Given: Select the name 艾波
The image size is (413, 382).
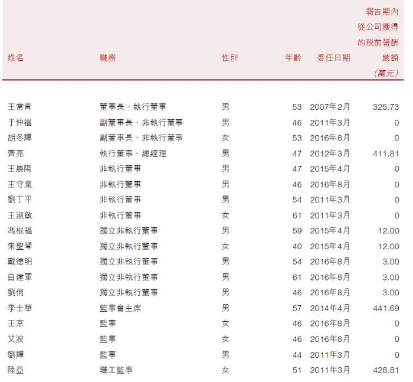Looking at the screenshot, I should point(15,339).
